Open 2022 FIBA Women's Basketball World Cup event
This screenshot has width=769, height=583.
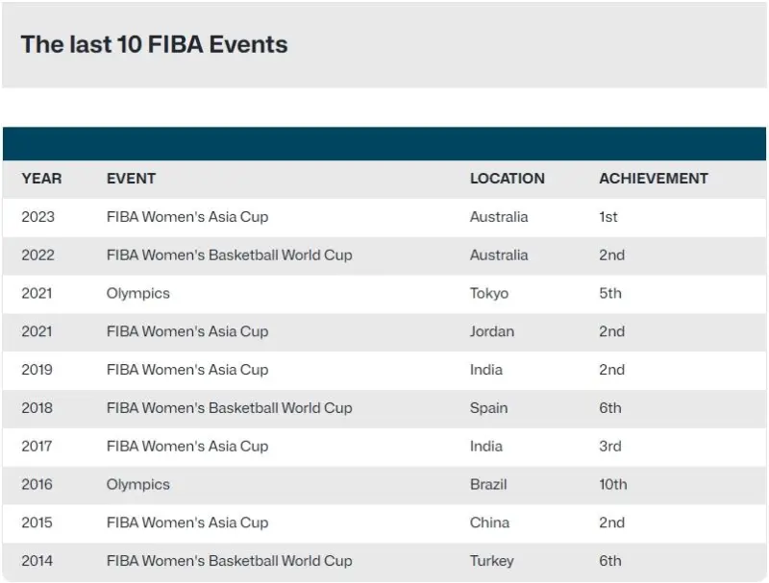point(229,255)
